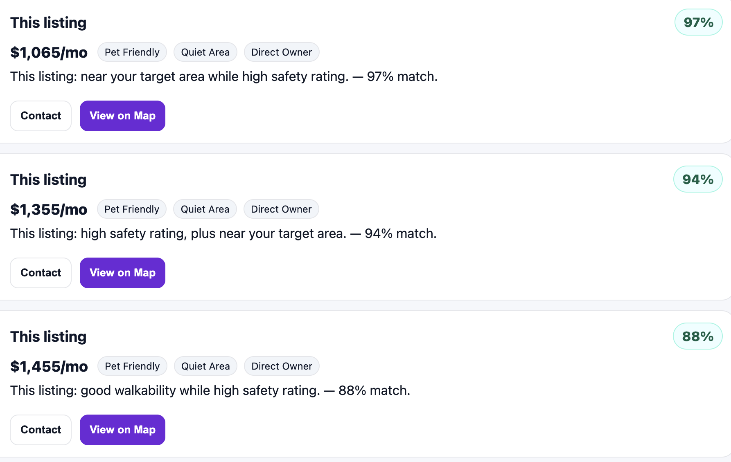Screen dimensions: 731x462
Task: Click Pet Friendly tag on $1,455/mo listing
Action: (x=132, y=366)
